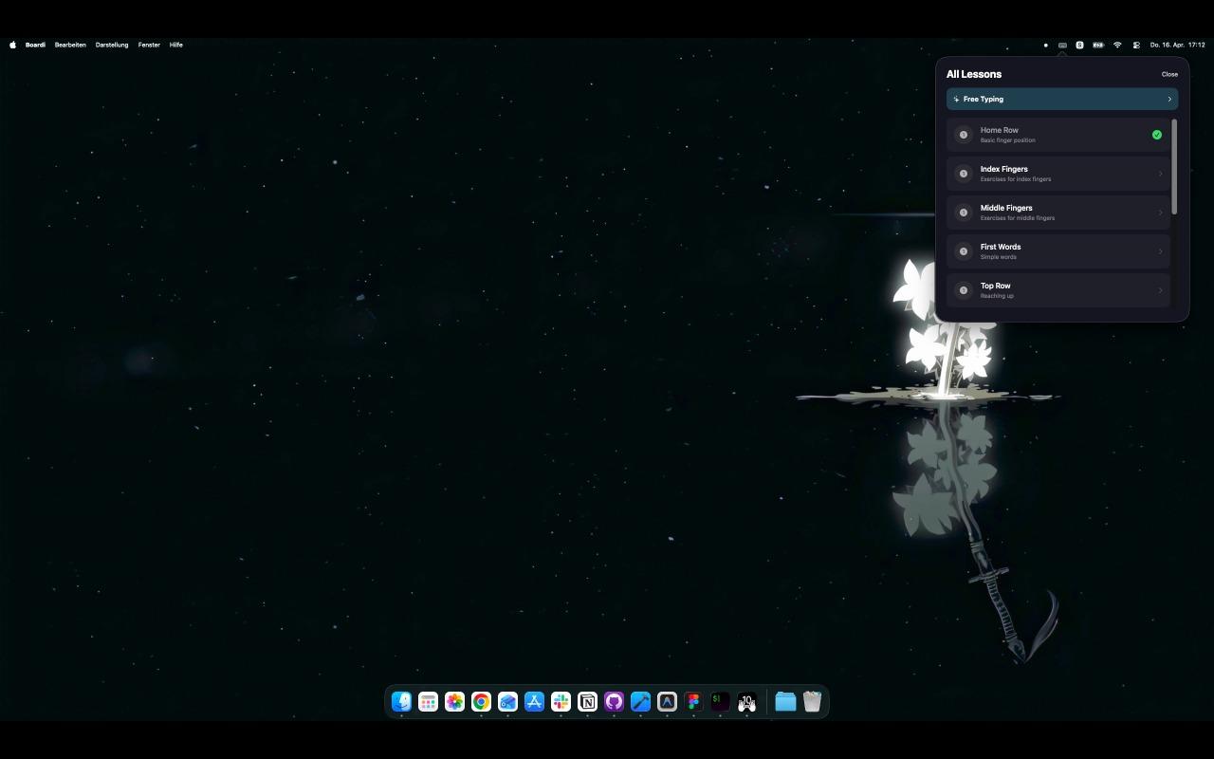Click the date and time in the menu bar
Image resolution: width=1214 pixels, height=759 pixels.
[1177, 45]
